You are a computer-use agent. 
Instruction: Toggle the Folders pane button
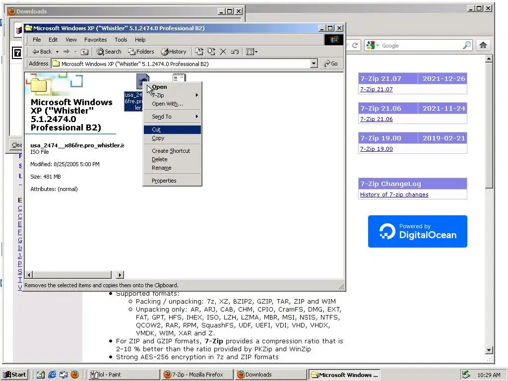[x=141, y=52]
